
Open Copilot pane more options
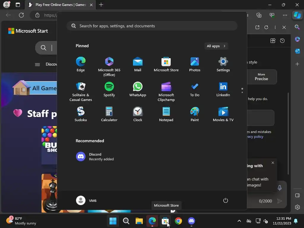click(275, 27)
